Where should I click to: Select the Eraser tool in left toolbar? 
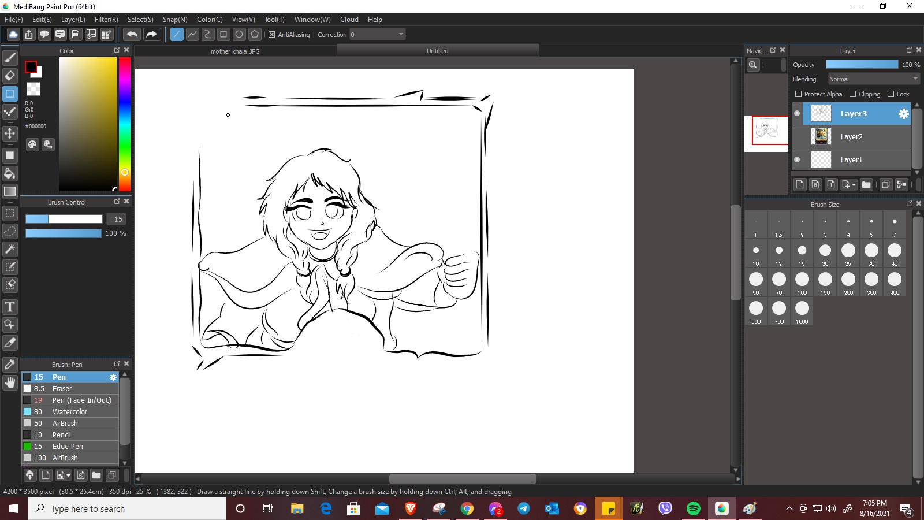(10, 76)
